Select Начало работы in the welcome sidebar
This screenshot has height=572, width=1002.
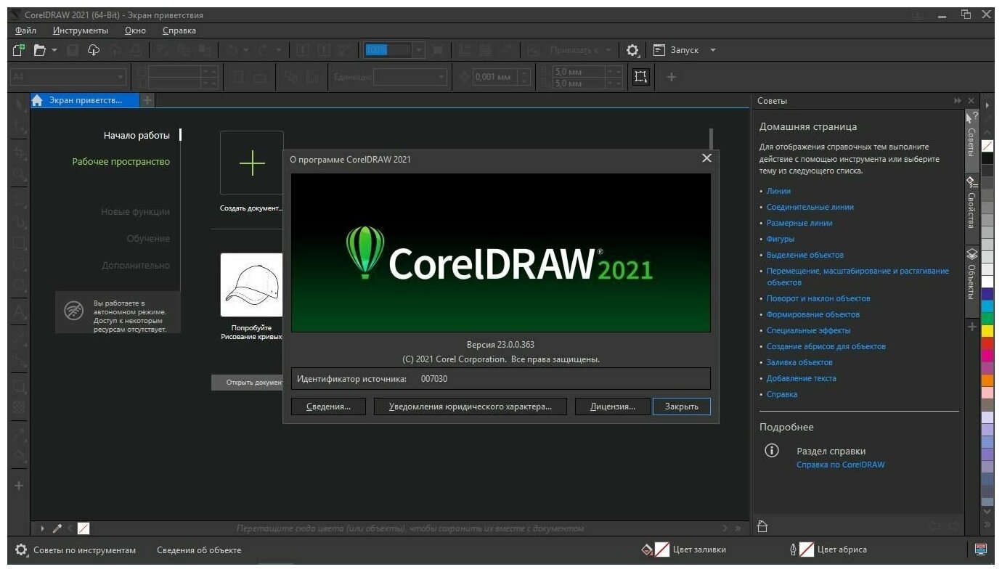click(137, 135)
